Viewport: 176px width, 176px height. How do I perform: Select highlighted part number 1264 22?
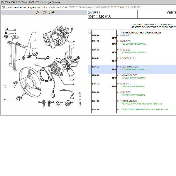click(96, 67)
